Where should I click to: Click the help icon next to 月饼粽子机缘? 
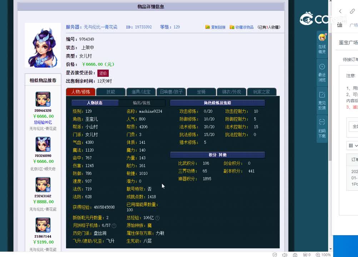(x=114, y=226)
